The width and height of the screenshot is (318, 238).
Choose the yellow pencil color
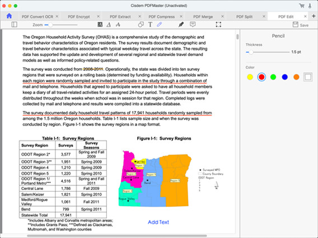[x=250, y=77]
